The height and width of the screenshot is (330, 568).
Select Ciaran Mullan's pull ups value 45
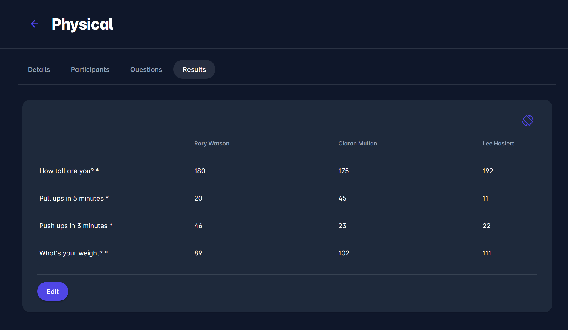click(x=342, y=198)
